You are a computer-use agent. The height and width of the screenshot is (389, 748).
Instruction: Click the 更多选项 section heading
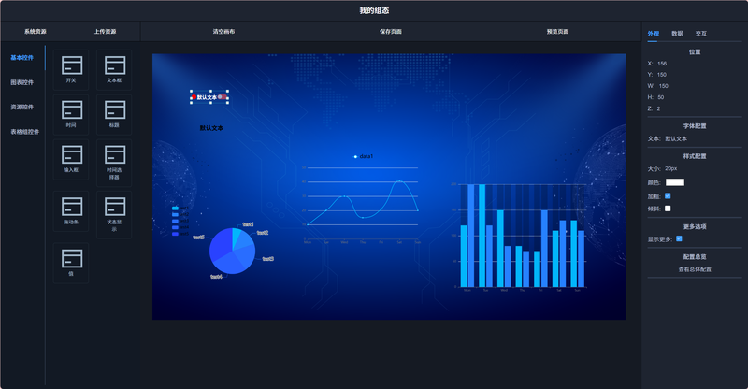(x=695, y=226)
